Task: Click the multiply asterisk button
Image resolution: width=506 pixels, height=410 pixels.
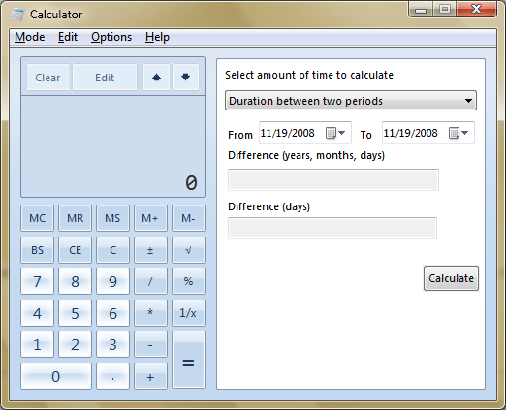Action: [x=150, y=313]
